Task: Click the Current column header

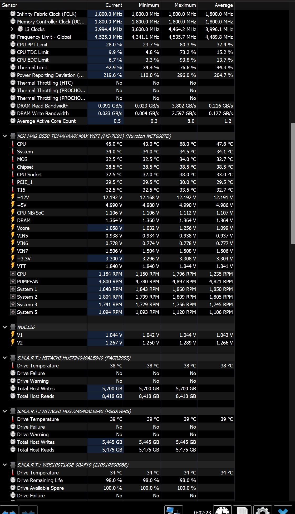Action: [x=106, y=5]
